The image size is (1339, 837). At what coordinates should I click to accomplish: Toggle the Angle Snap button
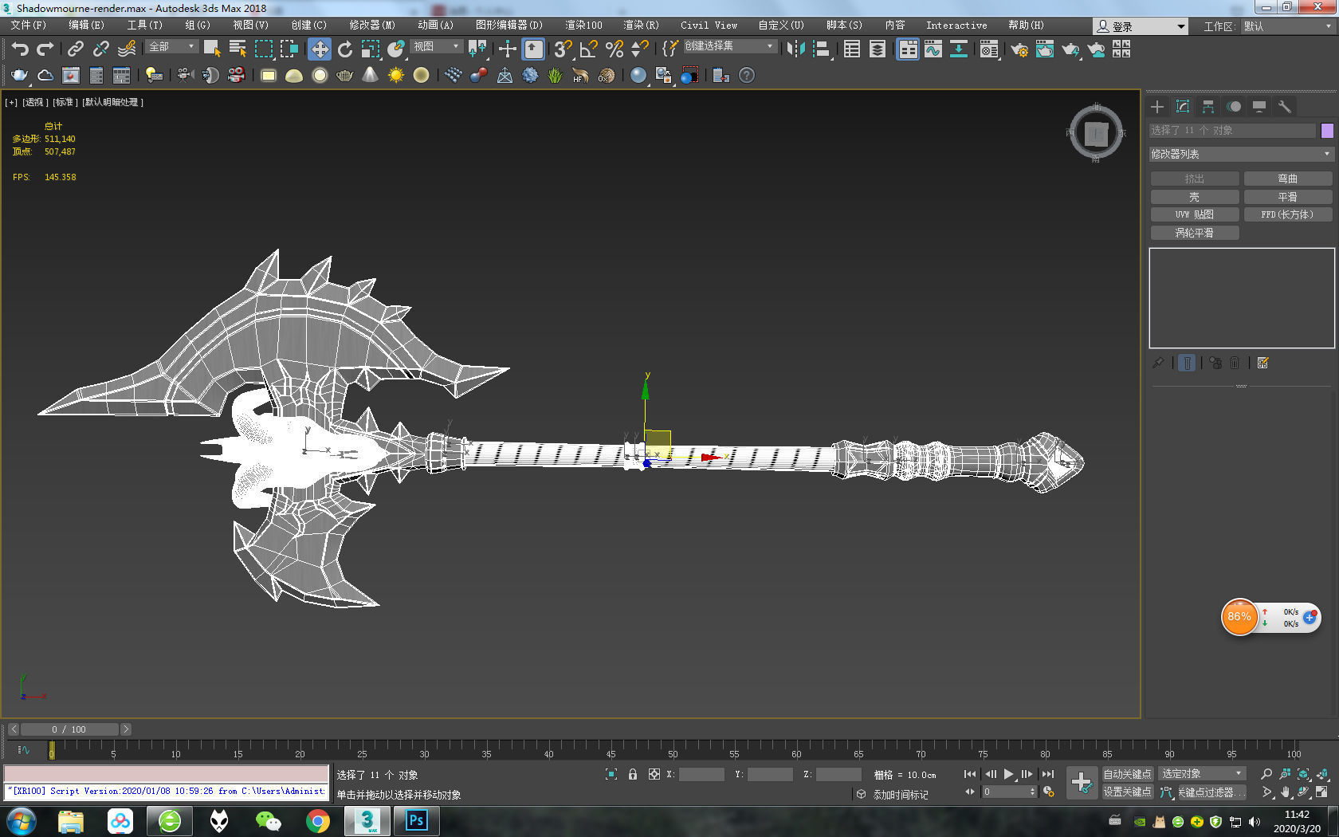(x=588, y=49)
